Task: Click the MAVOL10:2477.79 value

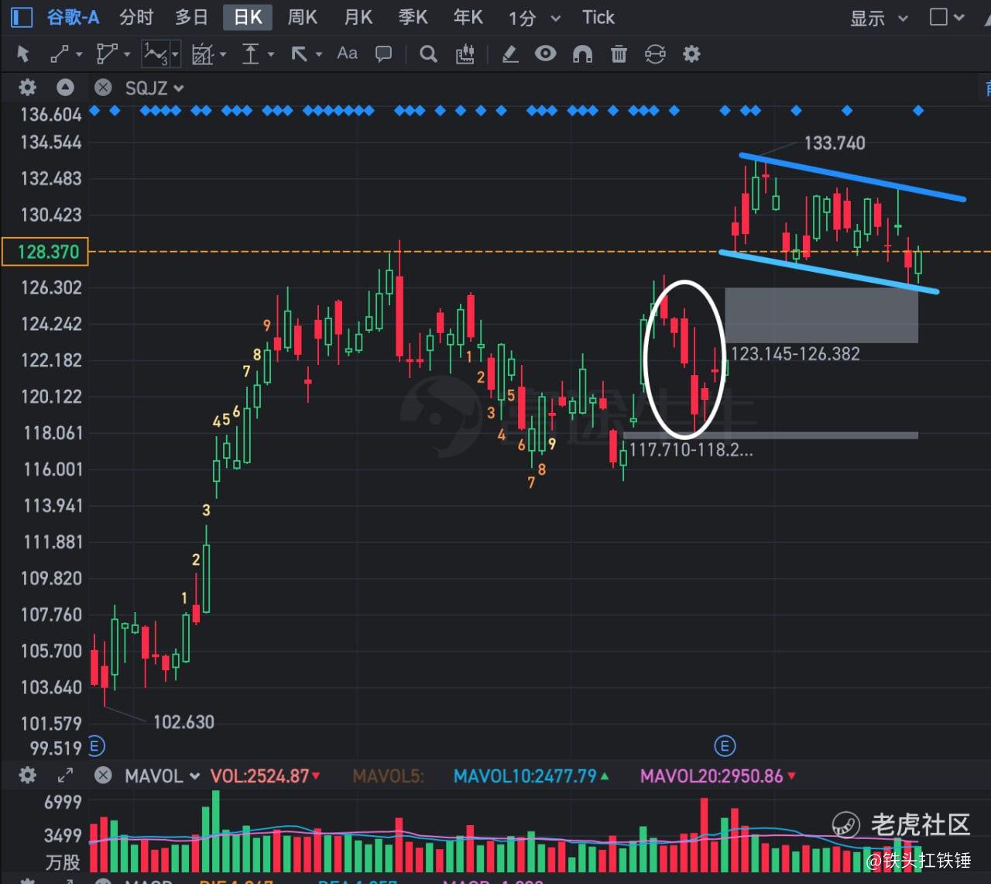Action: point(525,776)
